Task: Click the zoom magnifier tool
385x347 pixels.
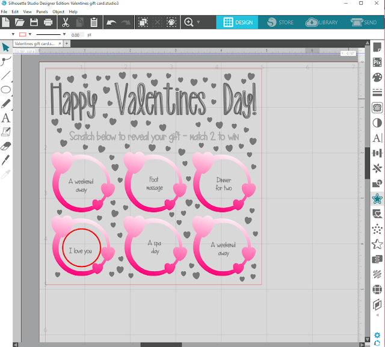Action: pos(188,22)
